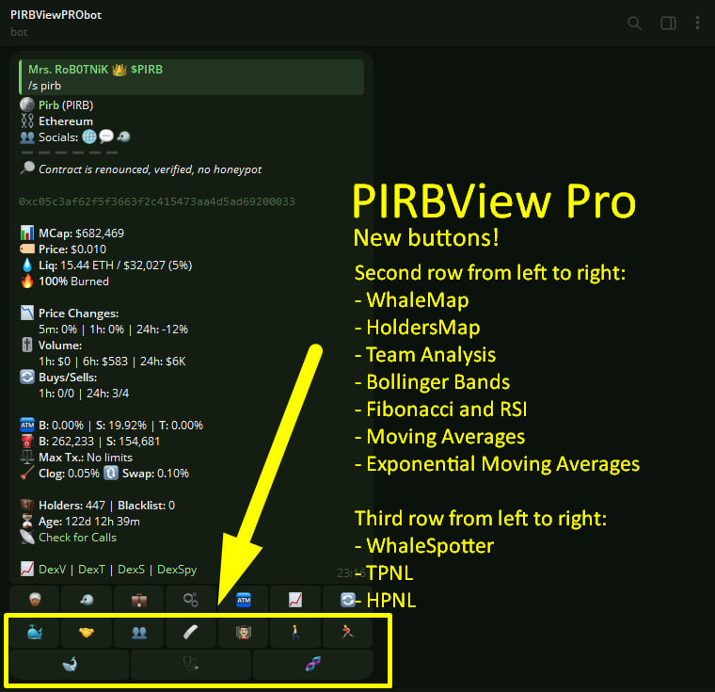
Task: Open the DexS link
Action: coord(132,570)
